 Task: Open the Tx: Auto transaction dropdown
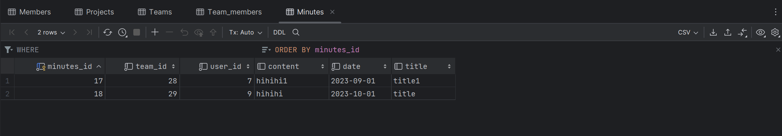pos(245,33)
